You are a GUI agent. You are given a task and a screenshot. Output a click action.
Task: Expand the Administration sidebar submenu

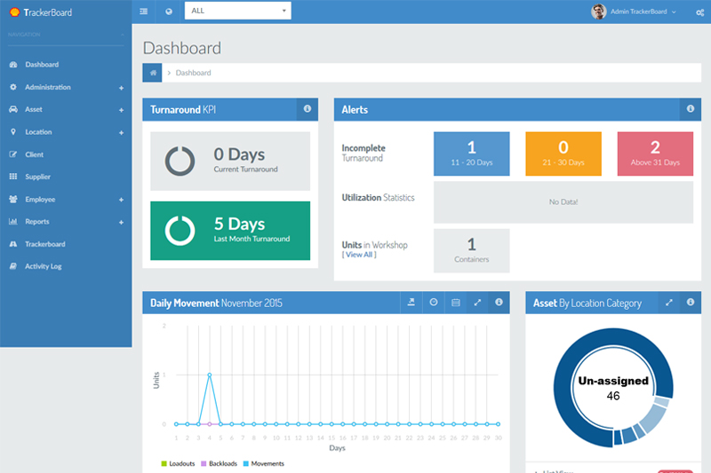coord(121,88)
